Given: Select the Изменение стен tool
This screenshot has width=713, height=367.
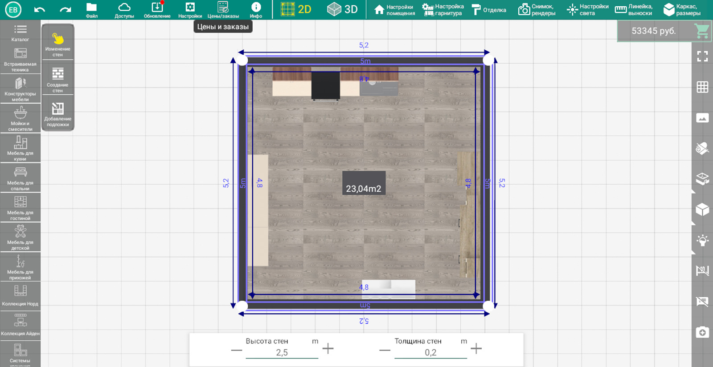Looking at the screenshot, I should coord(57,44).
